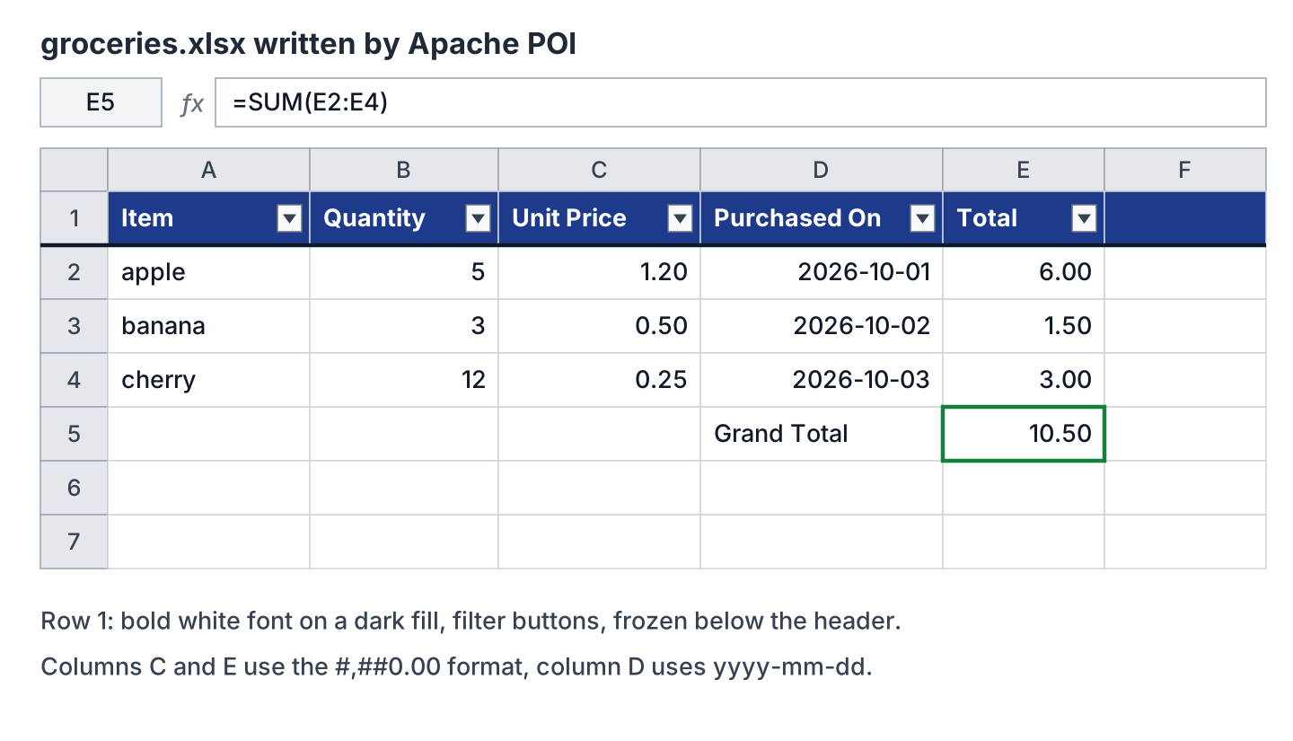
Task: Select row 6 header
Action: click(74, 488)
